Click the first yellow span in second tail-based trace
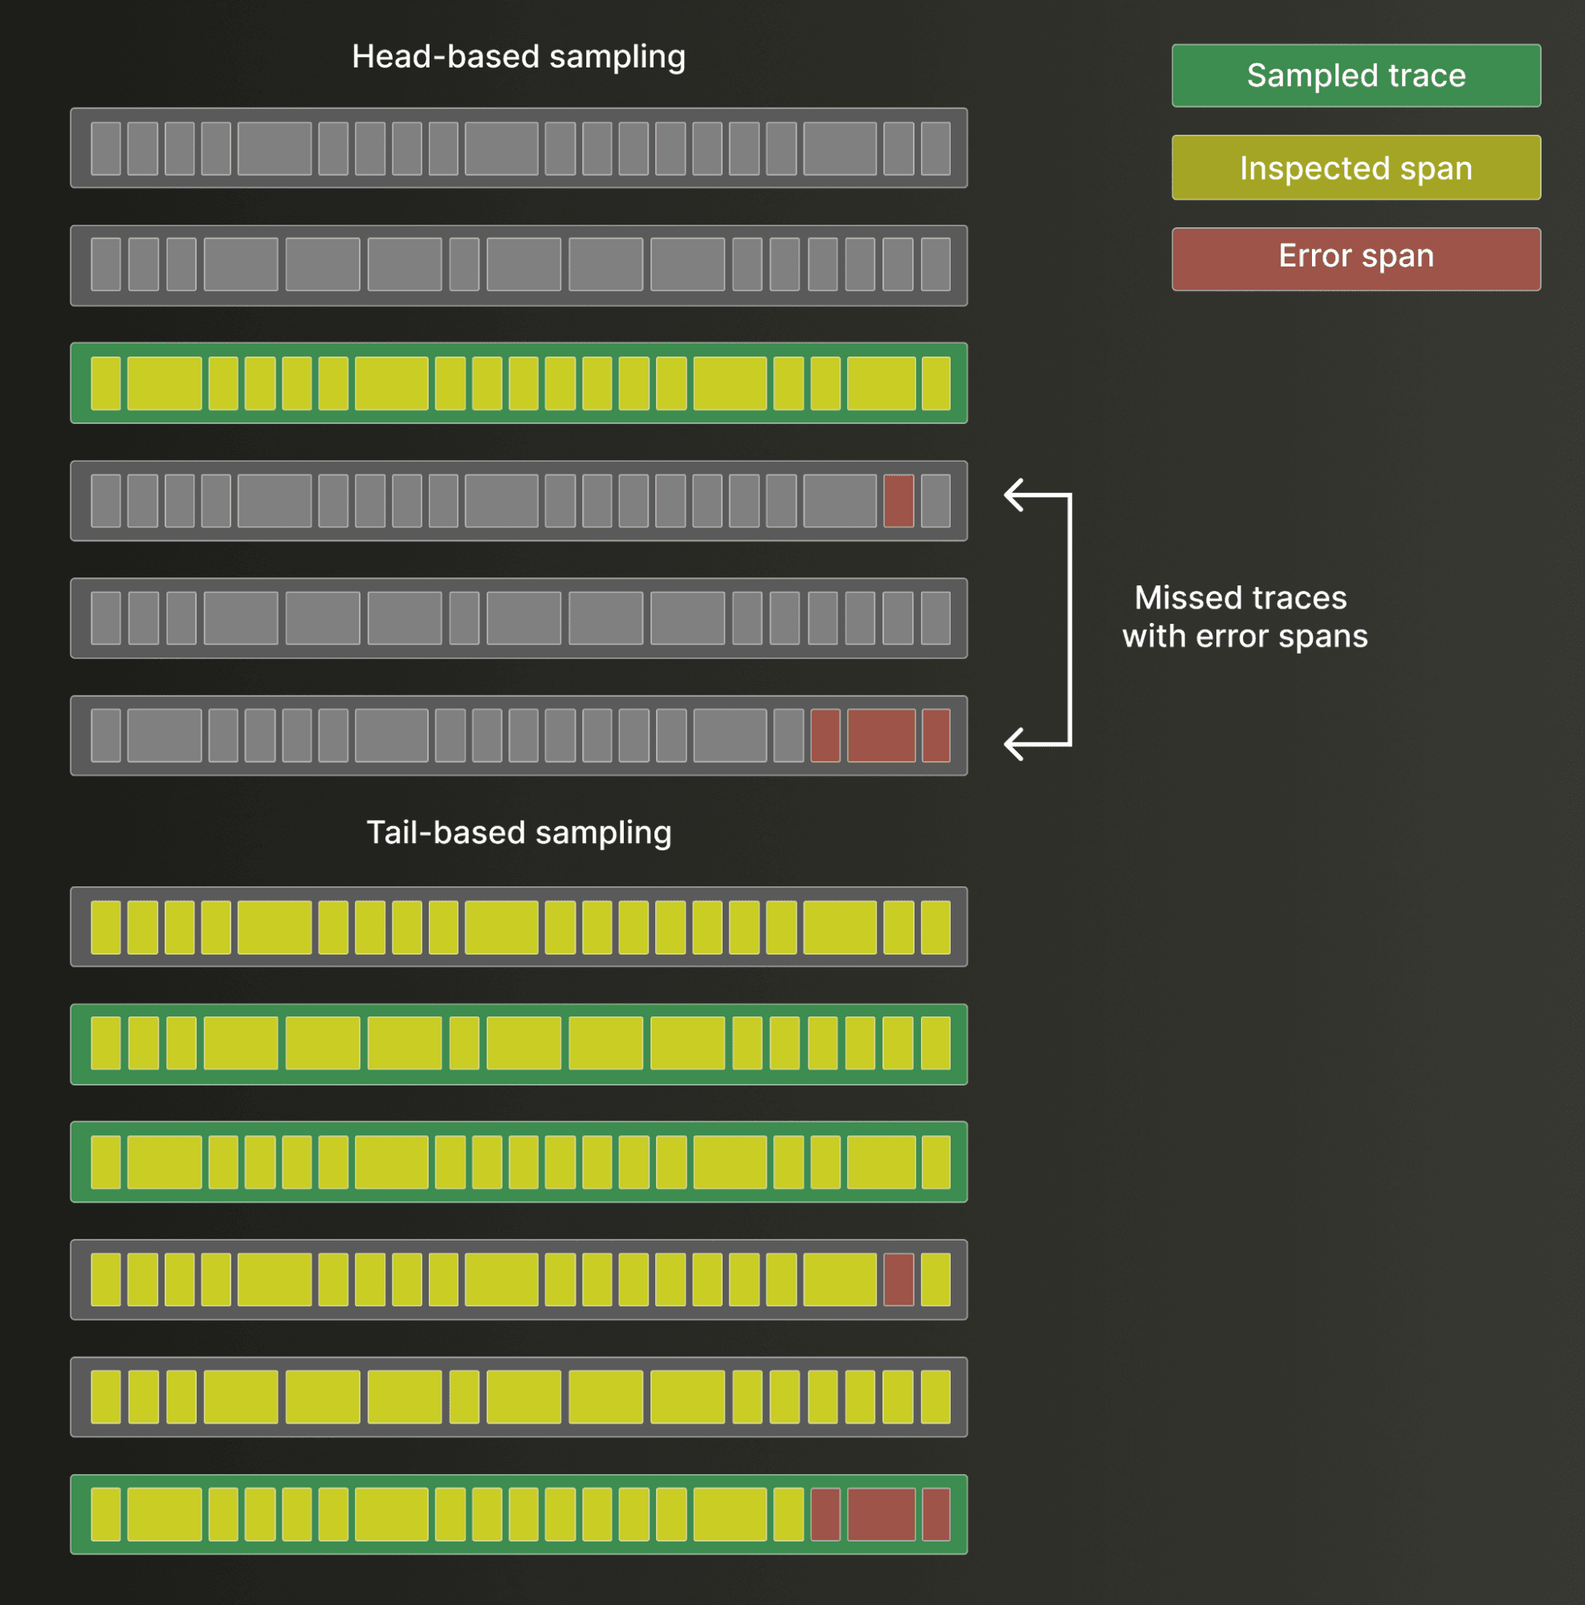Screen dimensions: 1585x1605 point(105,1044)
